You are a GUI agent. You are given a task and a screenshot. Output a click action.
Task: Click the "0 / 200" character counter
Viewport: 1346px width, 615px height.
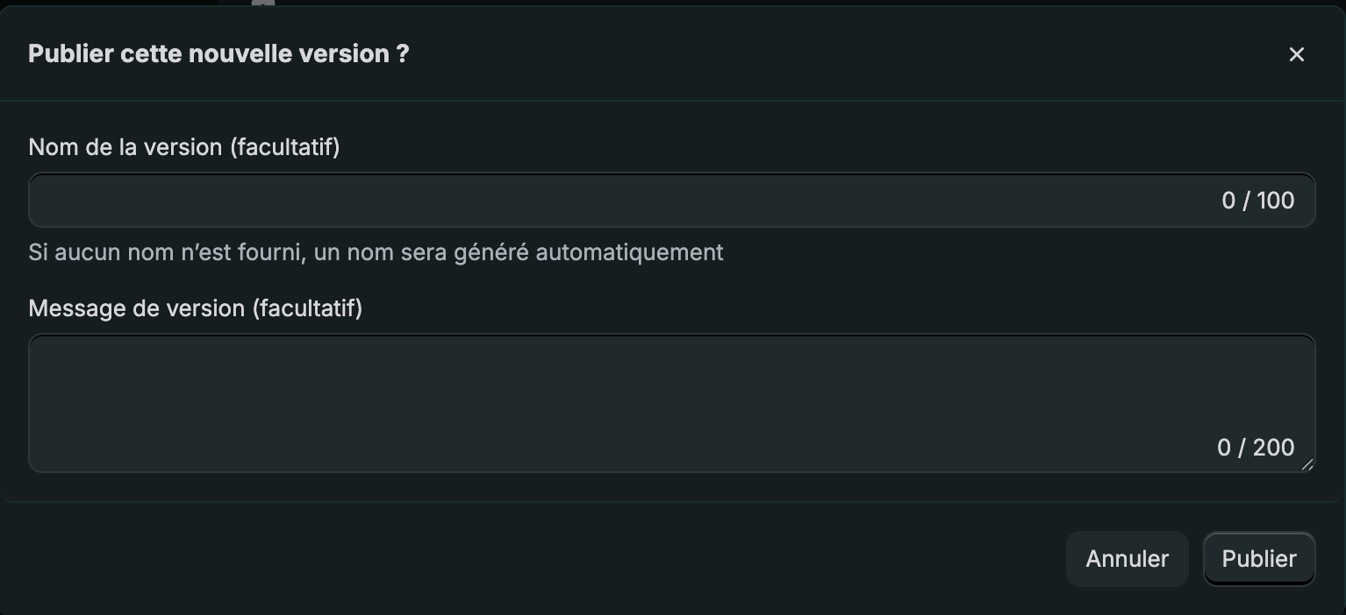click(x=1256, y=448)
